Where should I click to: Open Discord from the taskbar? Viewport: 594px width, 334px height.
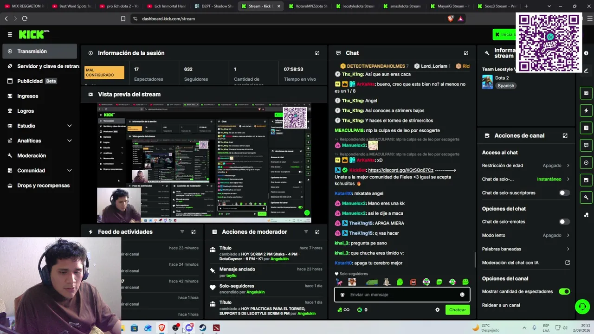tap(189, 328)
